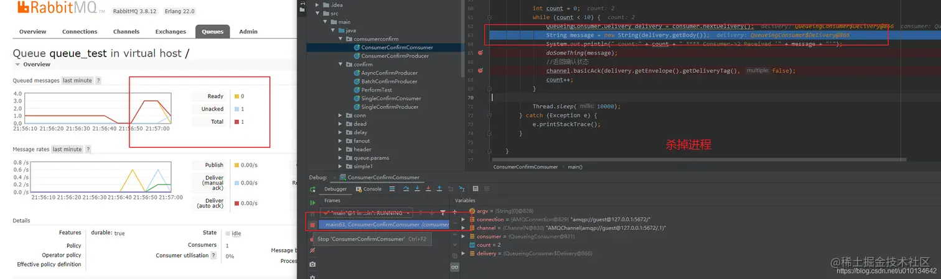
Task: Click Message rates 'last minute' range button
Action: coord(67,149)
